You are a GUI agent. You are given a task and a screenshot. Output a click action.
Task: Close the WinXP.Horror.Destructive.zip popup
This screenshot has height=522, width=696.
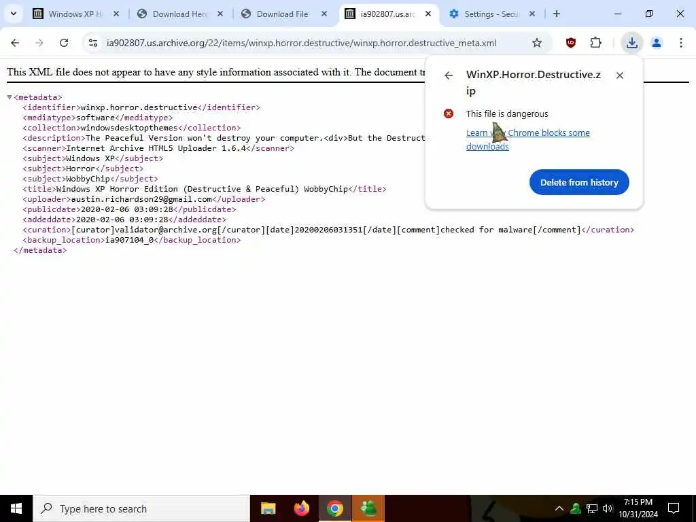point(620,75)
